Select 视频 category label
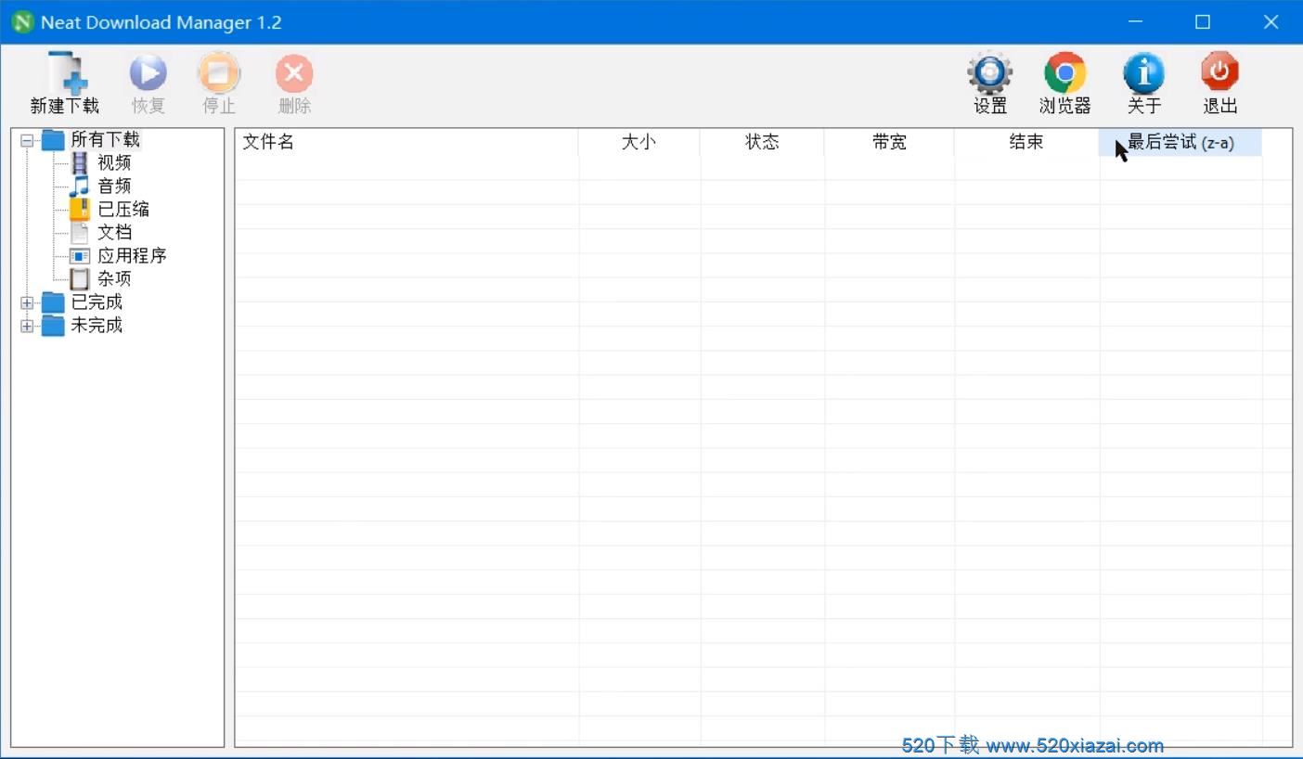Screen dimensions: 1303x759 point(114,163)
